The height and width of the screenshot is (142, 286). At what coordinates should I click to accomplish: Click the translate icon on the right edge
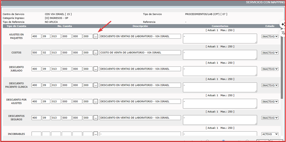[283, 33]
